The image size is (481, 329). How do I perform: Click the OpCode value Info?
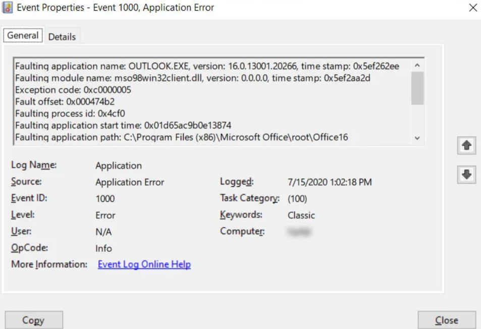coord(103,248)
